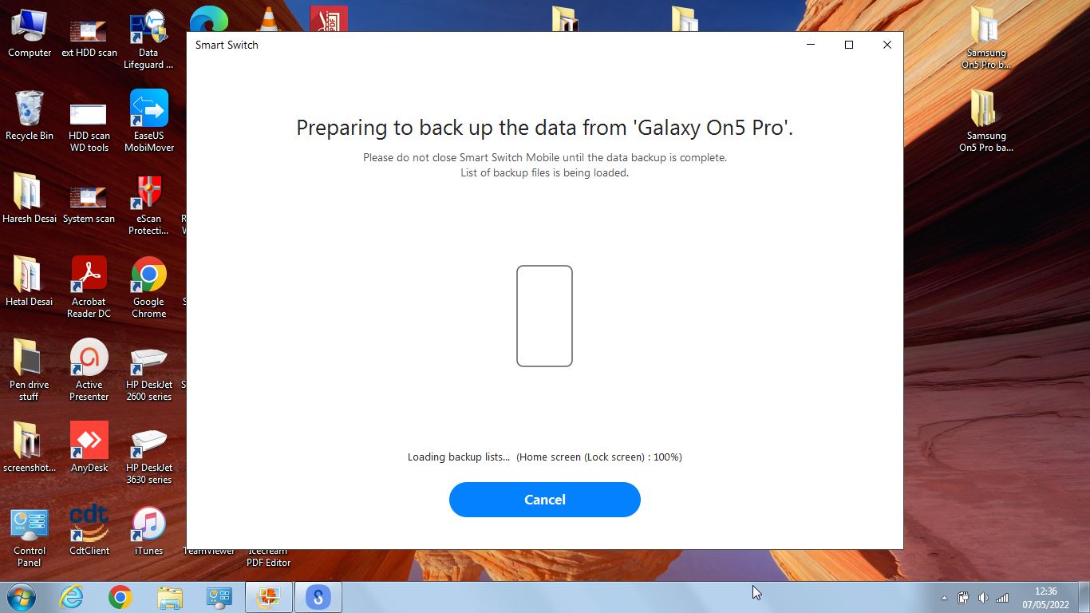Open Internet Explorer from the taskbar
The image size is (1090, 613).
[x=72, y=597]
